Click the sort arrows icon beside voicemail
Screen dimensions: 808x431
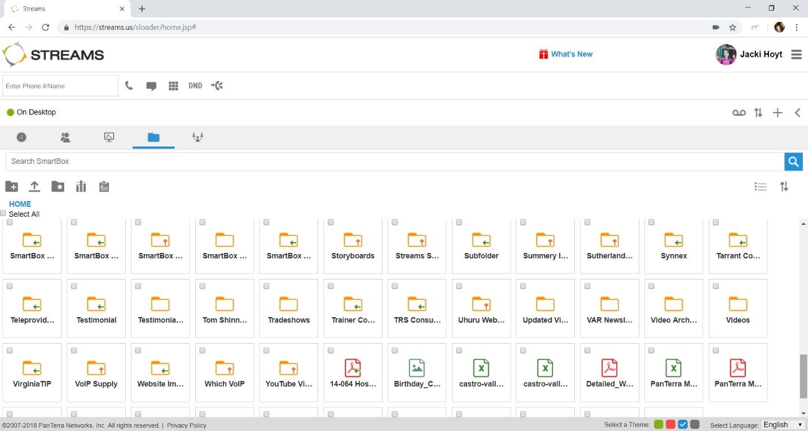point(758,113)
